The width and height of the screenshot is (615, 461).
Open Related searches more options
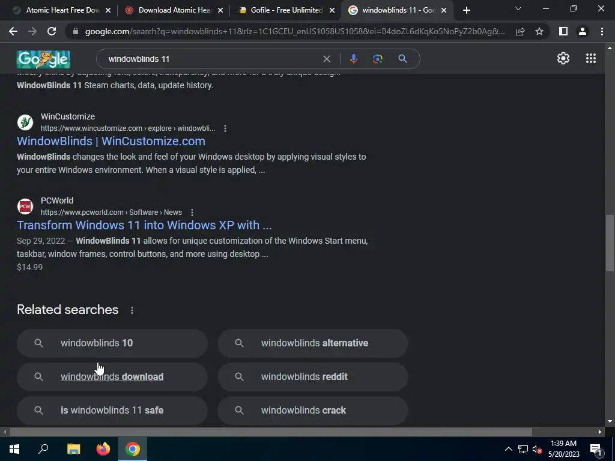pos(132,310)
